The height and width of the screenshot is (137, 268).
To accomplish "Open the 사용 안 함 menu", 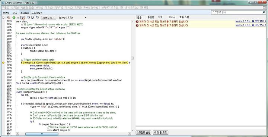I will (27, 7).
